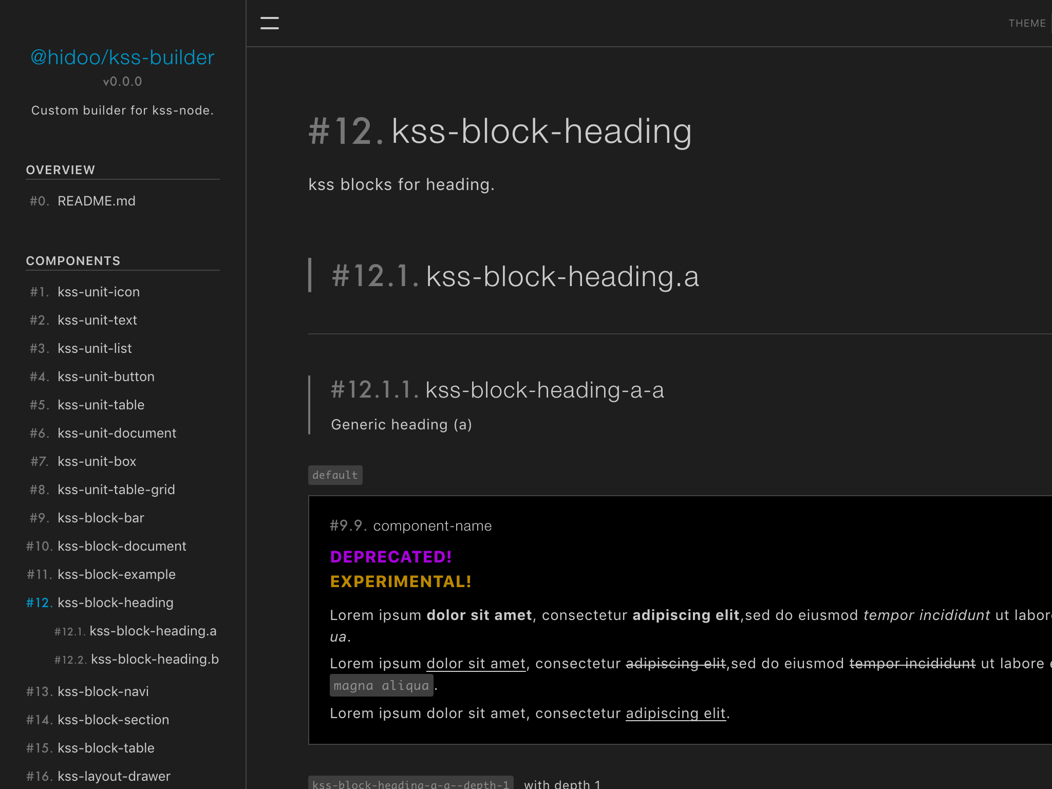Open the @hidoo/kss-builder title link

click(122, 58)
